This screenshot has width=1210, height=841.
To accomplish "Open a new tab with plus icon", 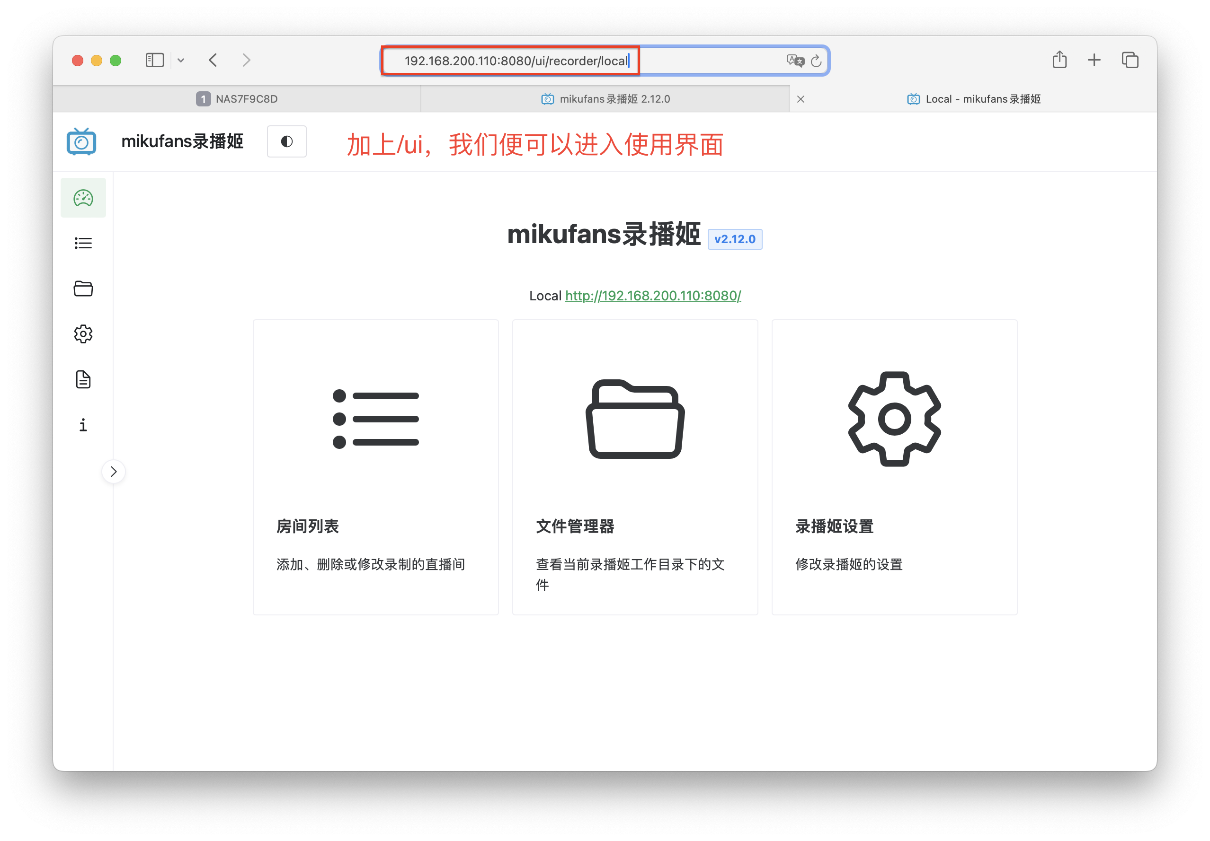I will pyautogui.click(x=1094, y=60).
